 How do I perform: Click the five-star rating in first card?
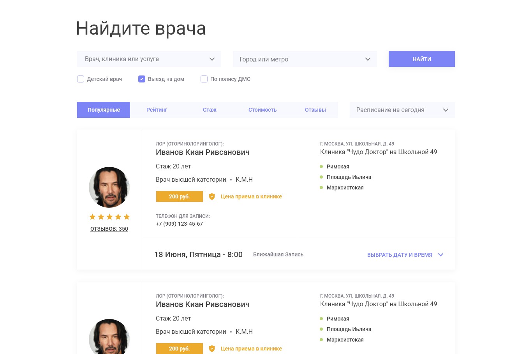pyautogui.click(x=109, y=217)
